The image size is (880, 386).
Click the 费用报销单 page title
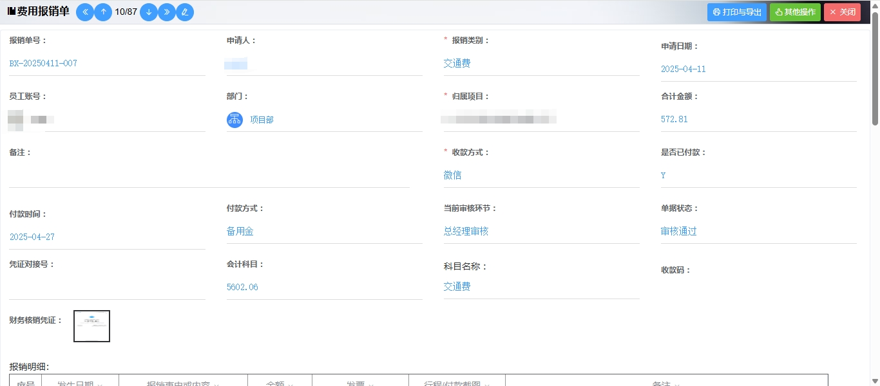[x=43, y=12]
